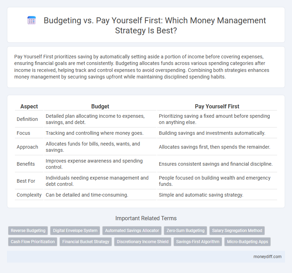Click the calculator icon beside the title
This screenshot has width=292, height=273.
[x=32, y=20]
